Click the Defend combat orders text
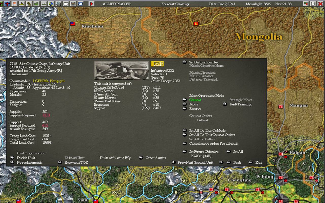The image size is (325, 203). 202,120
